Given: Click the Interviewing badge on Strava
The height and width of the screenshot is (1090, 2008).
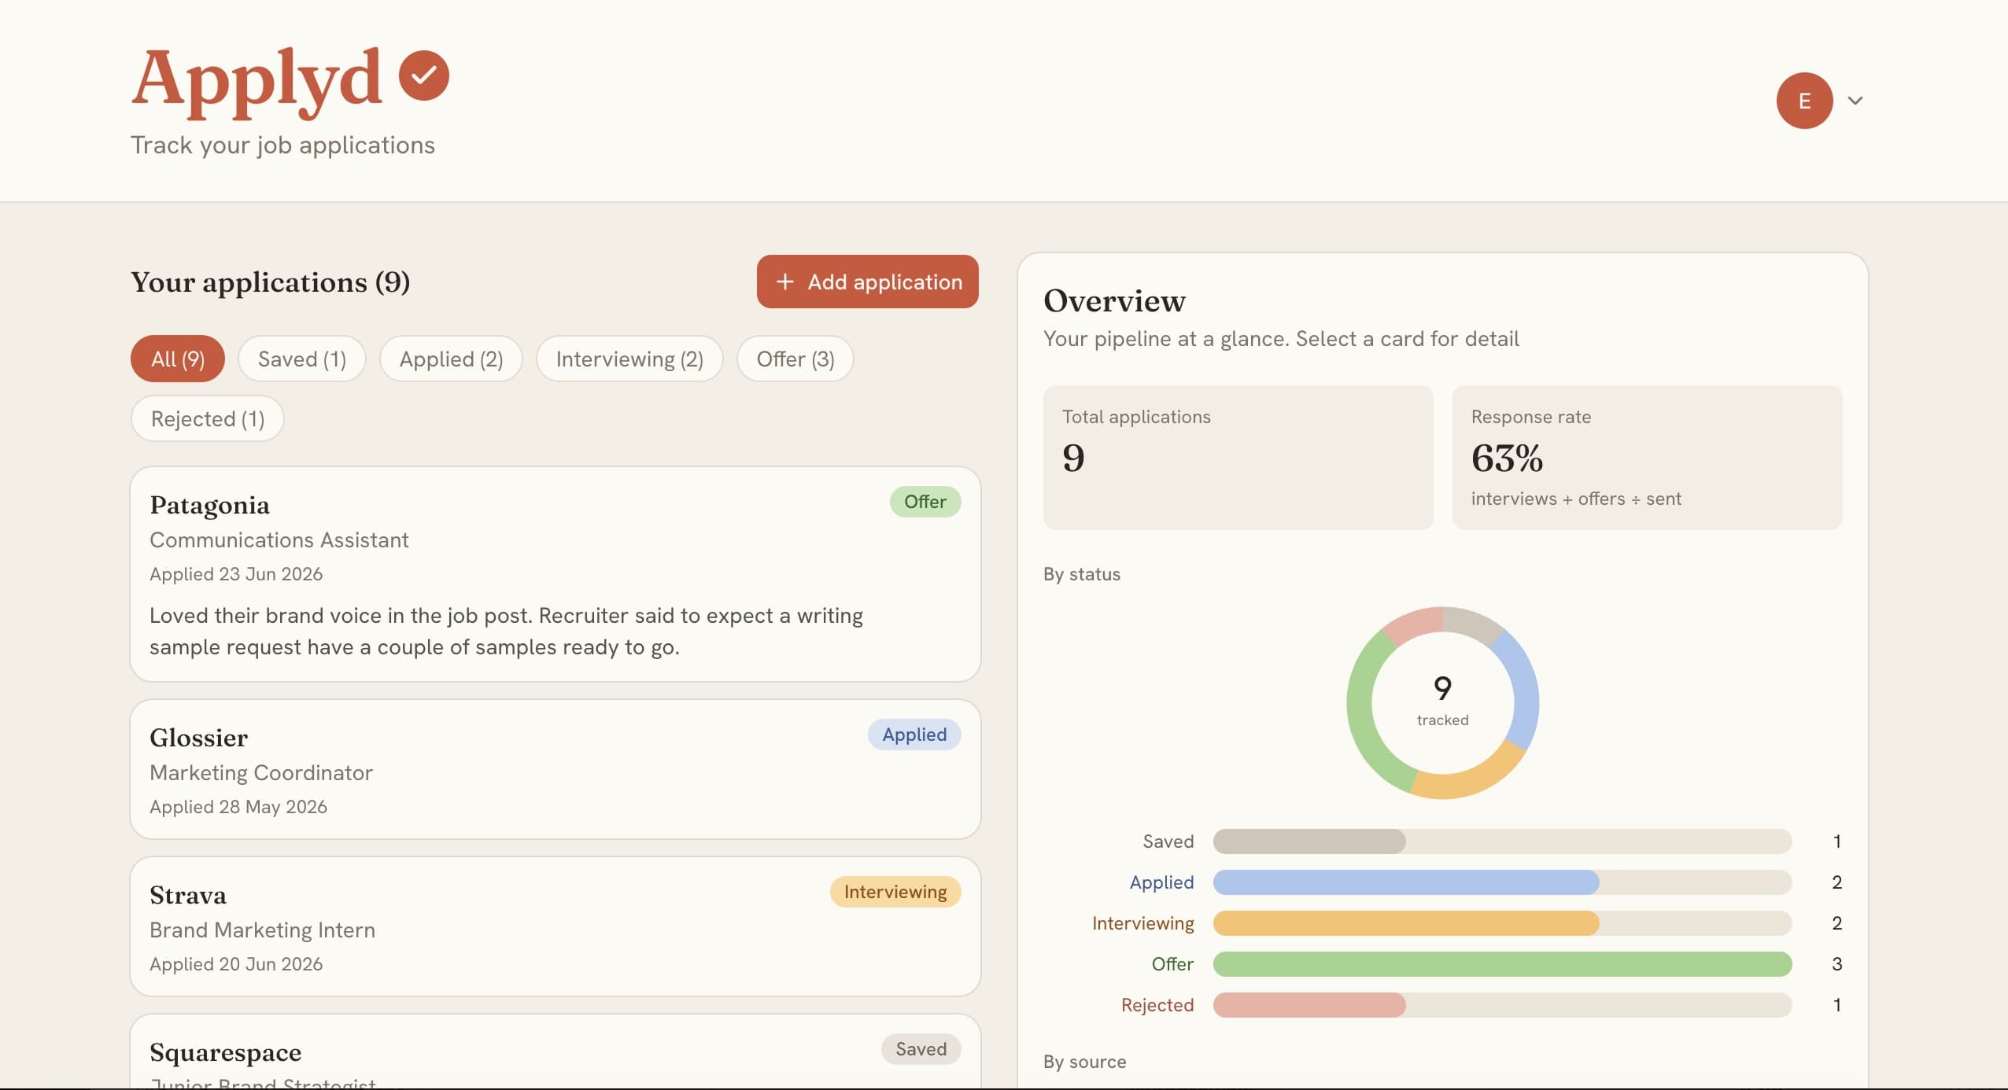Looking at the screenshot, I should pyautogui.click(x=895, y=892).
